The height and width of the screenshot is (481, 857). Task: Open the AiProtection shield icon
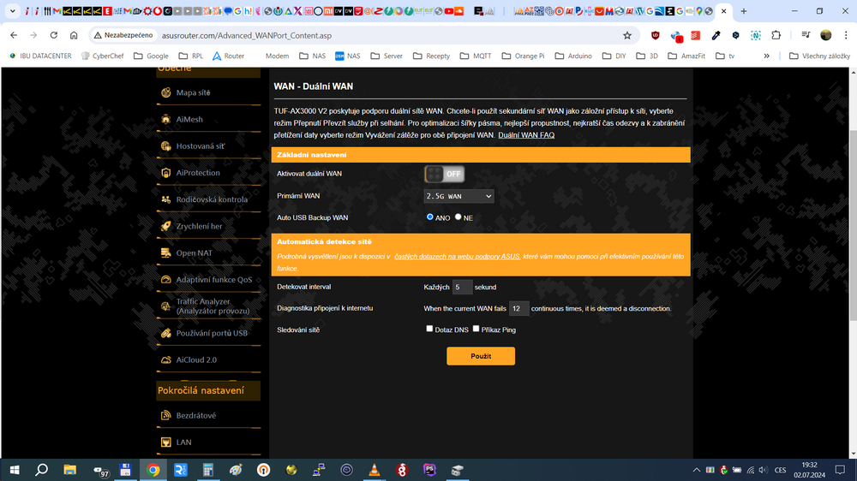(165, 173)
